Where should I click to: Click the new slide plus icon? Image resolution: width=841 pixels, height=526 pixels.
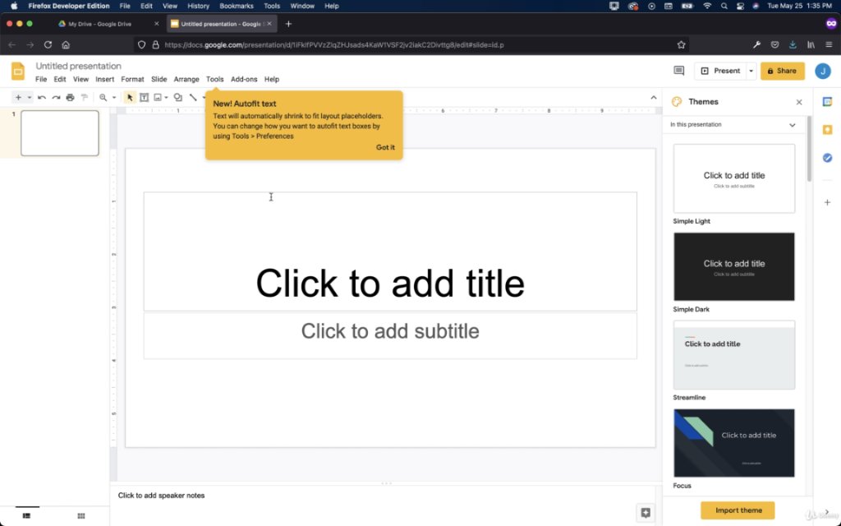pos(18,98)
